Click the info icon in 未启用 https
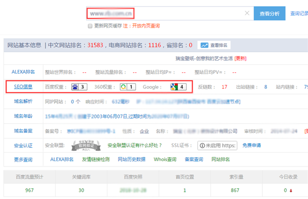Image resolution: width=308 pixels, height=199 pixels. (x=202, y=146)
